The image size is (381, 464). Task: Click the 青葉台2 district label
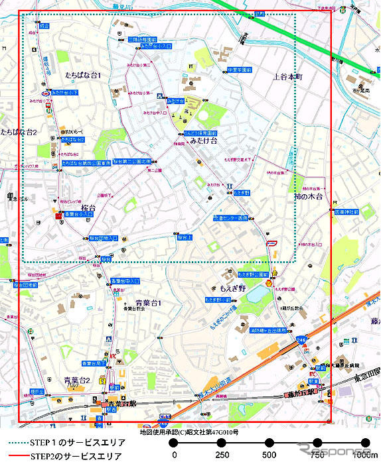tap(77, 380)
